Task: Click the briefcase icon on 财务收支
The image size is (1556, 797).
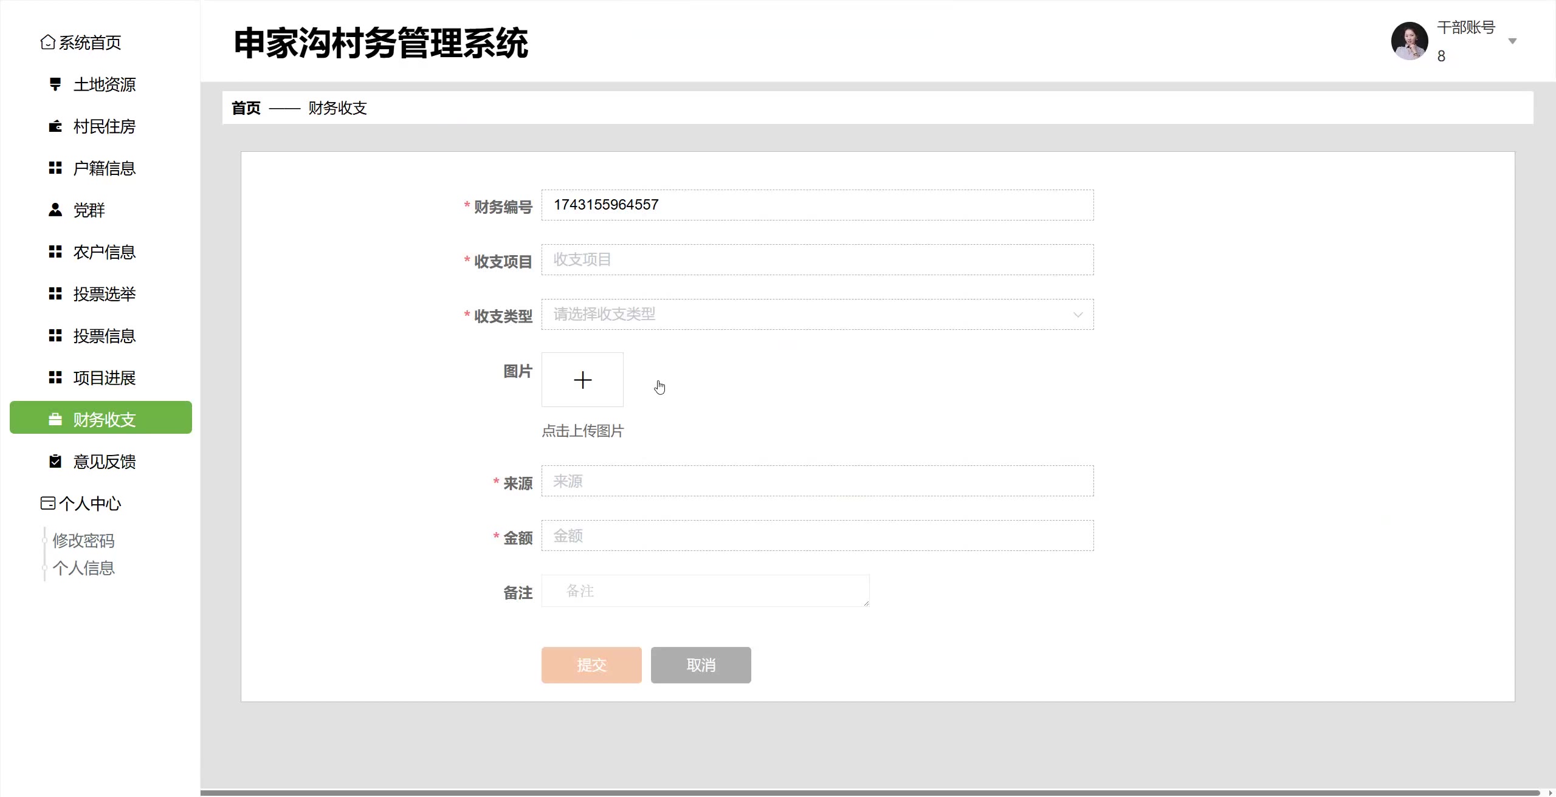Action: (55, 420)
